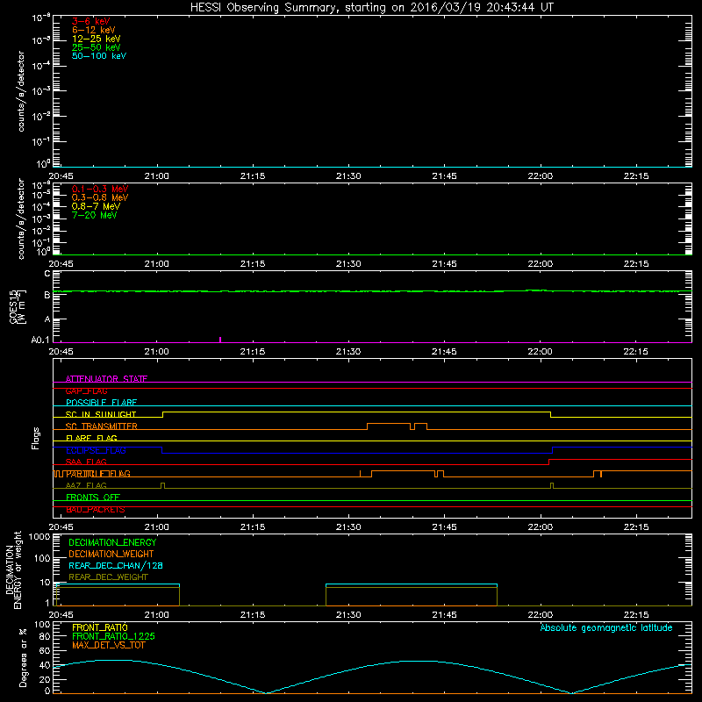Click the MAX_DET_VS_TOT legend entry
The image size is (702, 702).
108,645
